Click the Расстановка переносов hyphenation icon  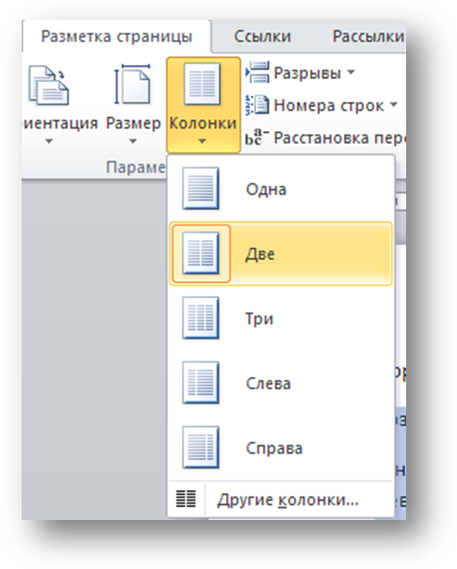coord(257,138)
